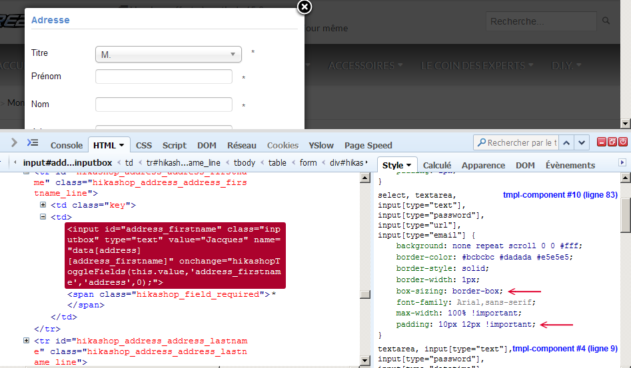Screen dimensions: 631x368
Task: Switch to the Réseau tab
Action: pos(241,146)
